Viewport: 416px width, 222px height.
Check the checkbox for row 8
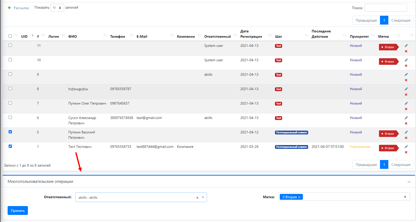click(x=10, y=89)
